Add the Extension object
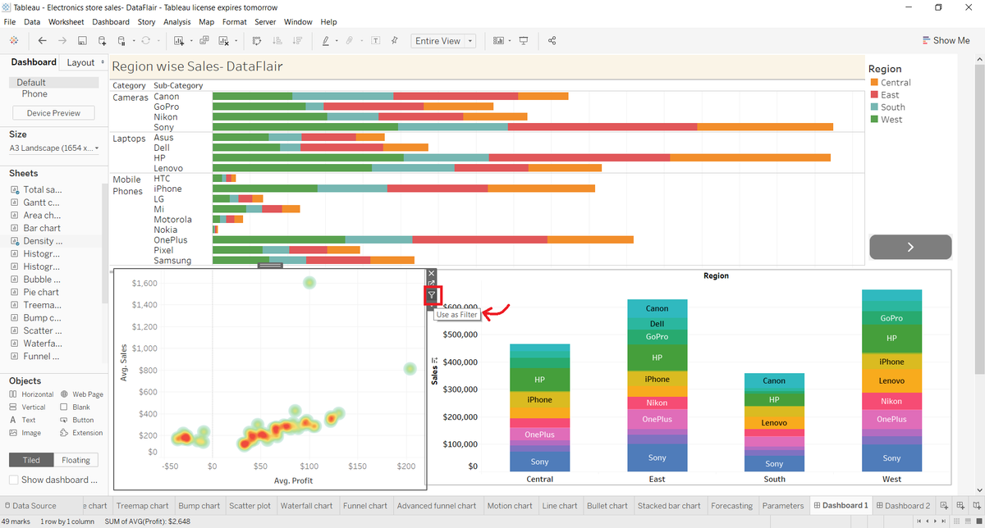 click(81, 433)
